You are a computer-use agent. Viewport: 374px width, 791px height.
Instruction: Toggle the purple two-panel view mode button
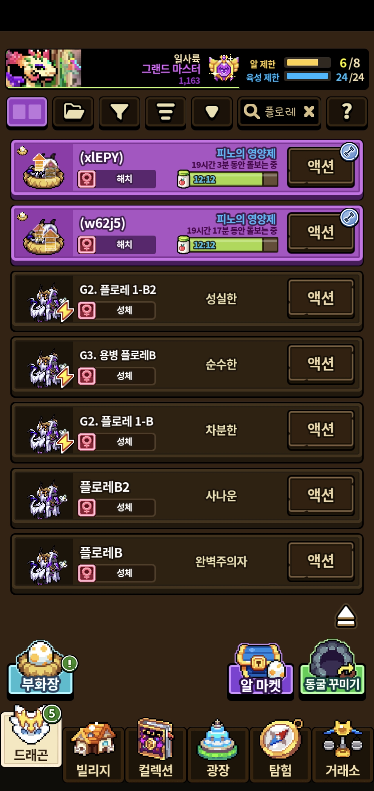coord(27,113)
